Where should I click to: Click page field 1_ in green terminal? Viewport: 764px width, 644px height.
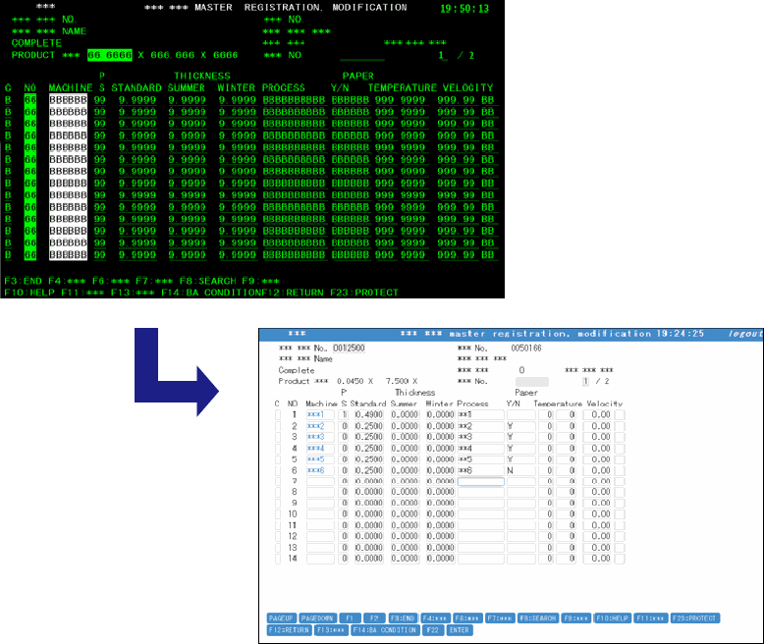pos(443,55)
